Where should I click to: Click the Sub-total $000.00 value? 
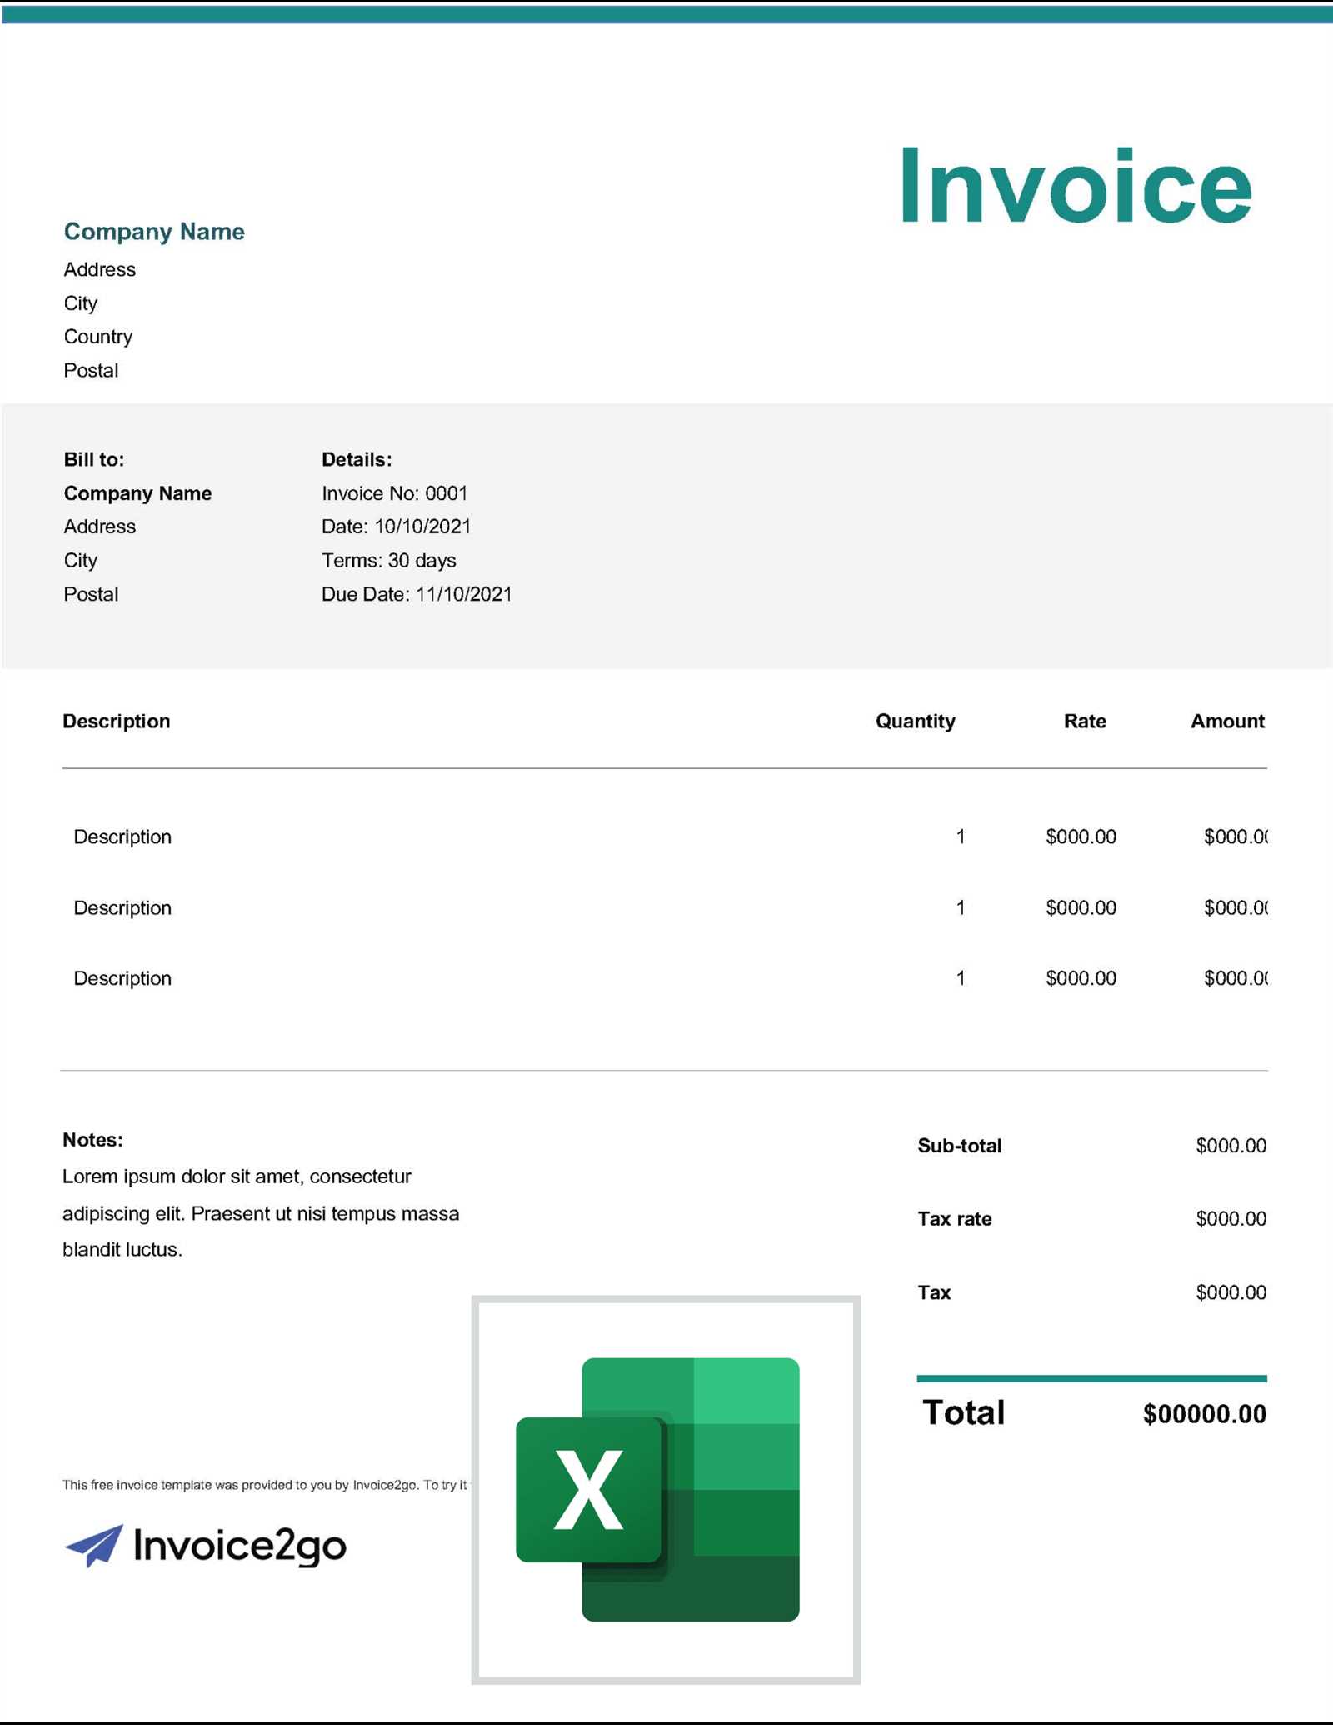(x=1231, y=1146)
